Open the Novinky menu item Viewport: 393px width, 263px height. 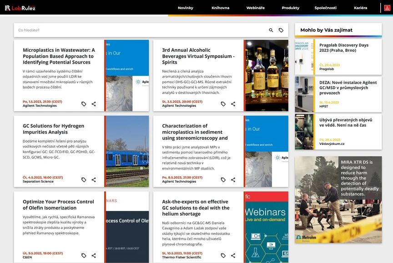186,8
